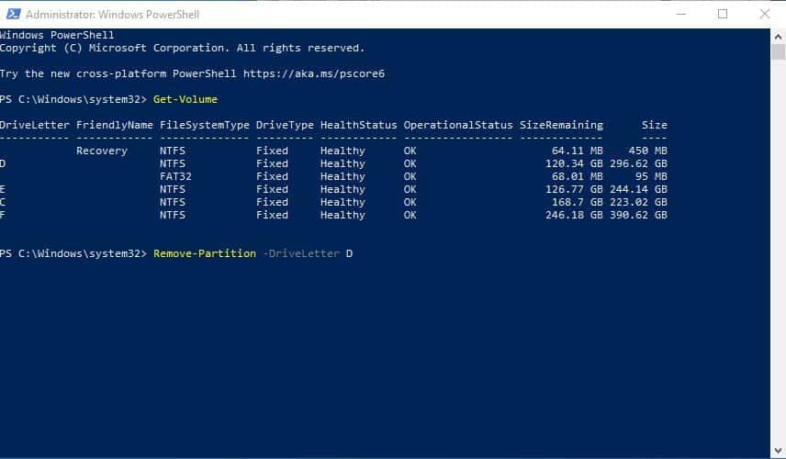Viewport: 786px width, 459px height.
Task: Click the 168.7 GB remaining value
Action: 577,202
